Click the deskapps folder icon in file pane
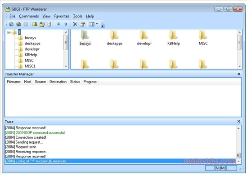Screen dimensions: 247x175 point(115,35)
